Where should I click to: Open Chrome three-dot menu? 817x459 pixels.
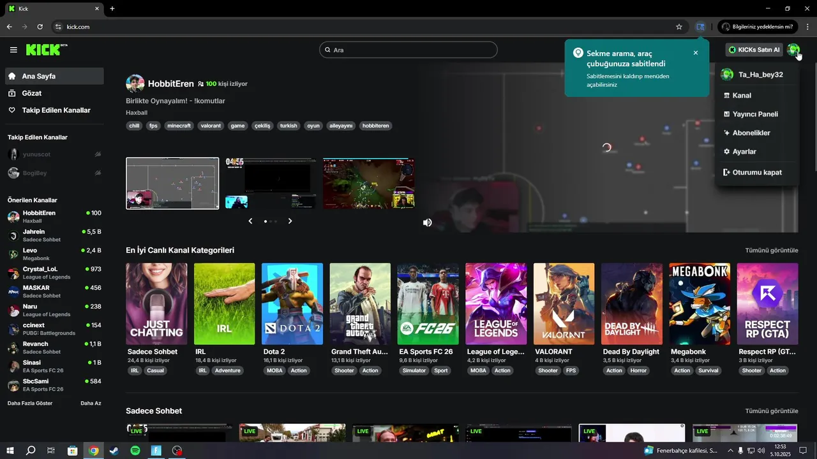tap(807, 27)
